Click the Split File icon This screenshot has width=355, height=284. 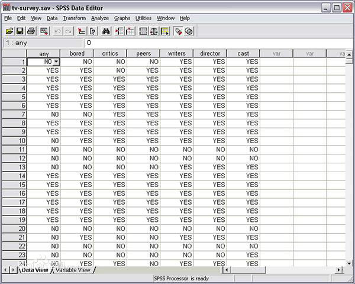coord(143,31)
